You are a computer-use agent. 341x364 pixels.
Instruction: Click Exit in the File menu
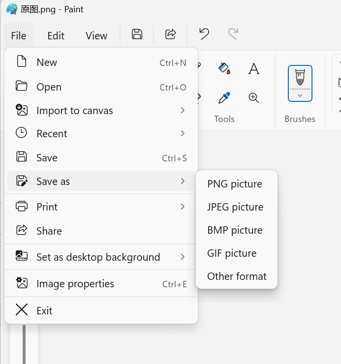tap(44, 311)
